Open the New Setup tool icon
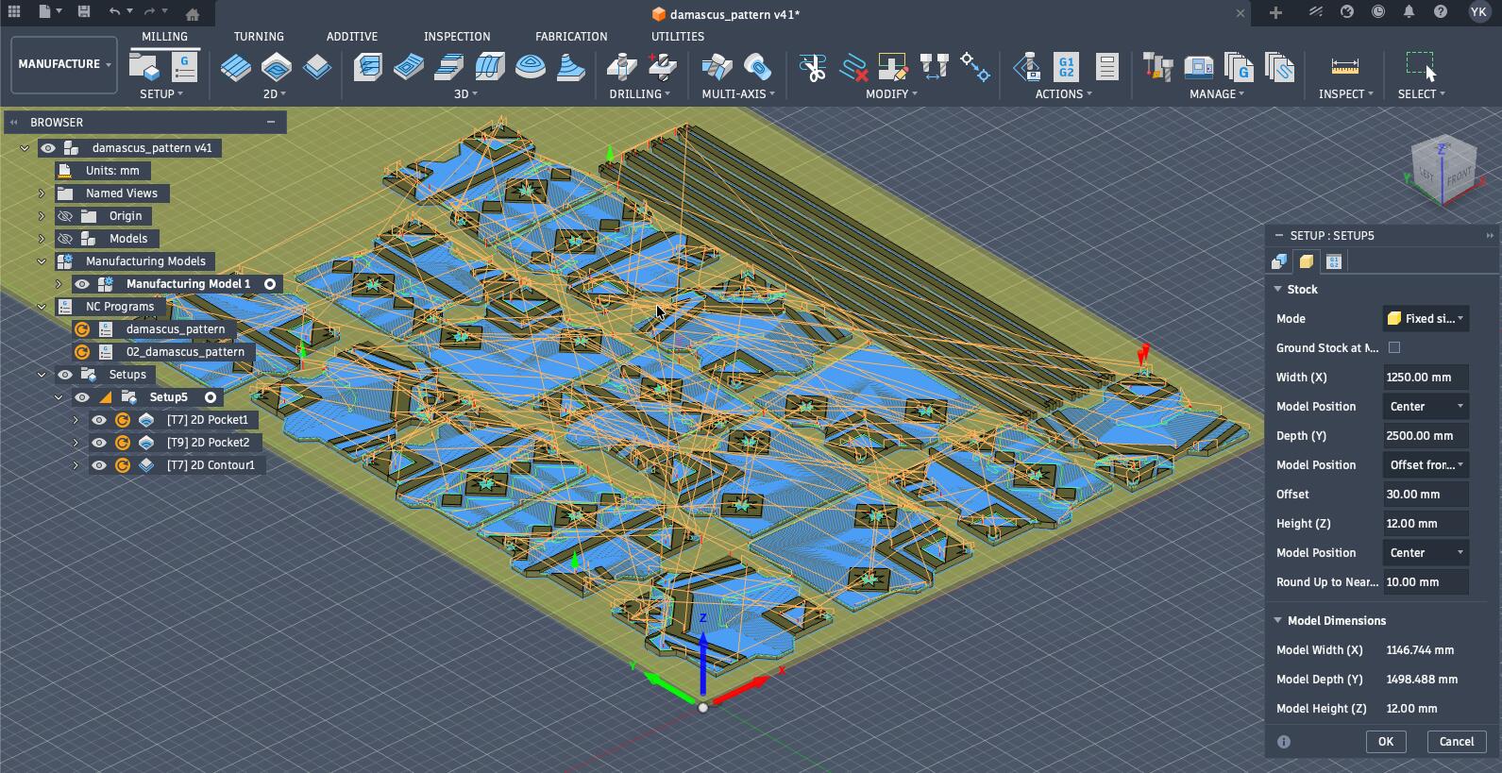1502x773 pixels. point(144,66)
